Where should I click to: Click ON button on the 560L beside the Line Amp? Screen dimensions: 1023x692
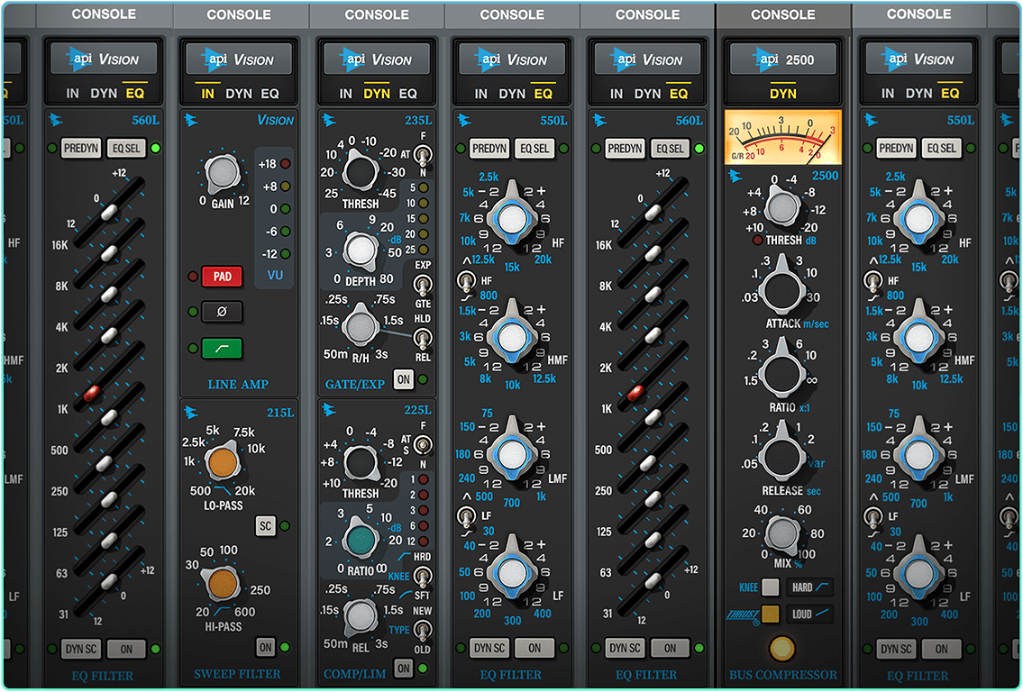(126, 649)
